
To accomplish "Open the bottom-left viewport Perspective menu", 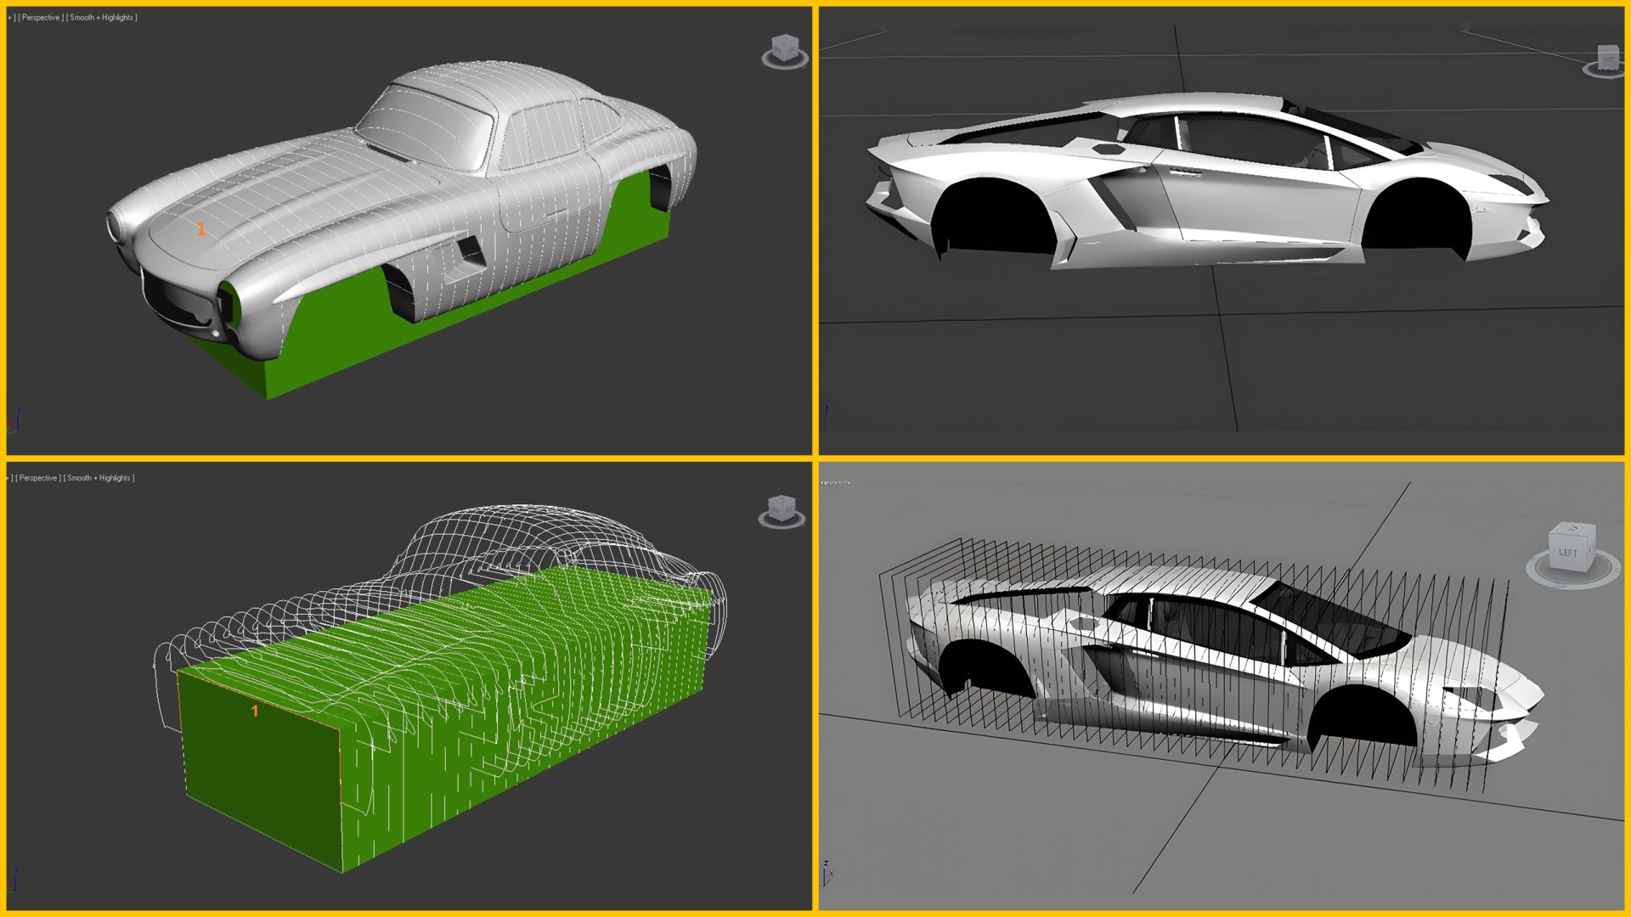I will coord(38,478).
